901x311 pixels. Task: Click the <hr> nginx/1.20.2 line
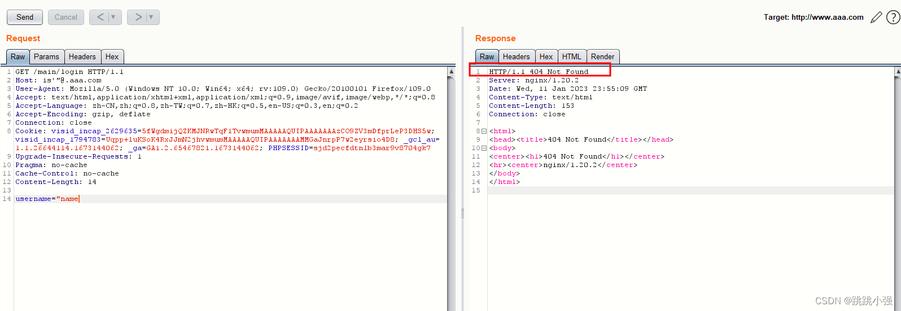coord(563,165)
